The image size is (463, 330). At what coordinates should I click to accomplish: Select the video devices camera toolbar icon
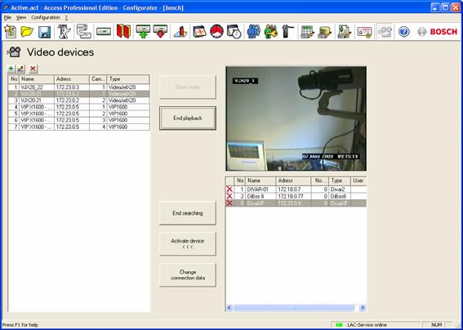pyautogui.click(x=385, y=31)
